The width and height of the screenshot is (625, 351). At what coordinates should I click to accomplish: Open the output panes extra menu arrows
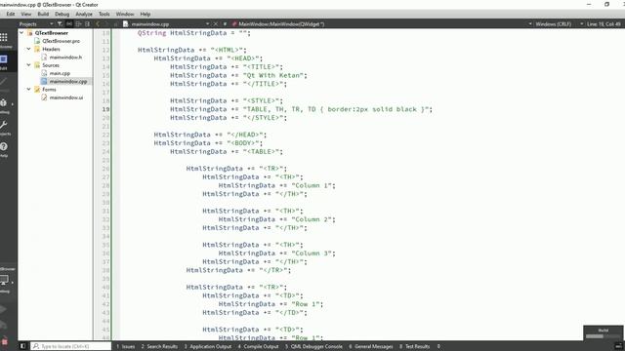pos(438,346)
